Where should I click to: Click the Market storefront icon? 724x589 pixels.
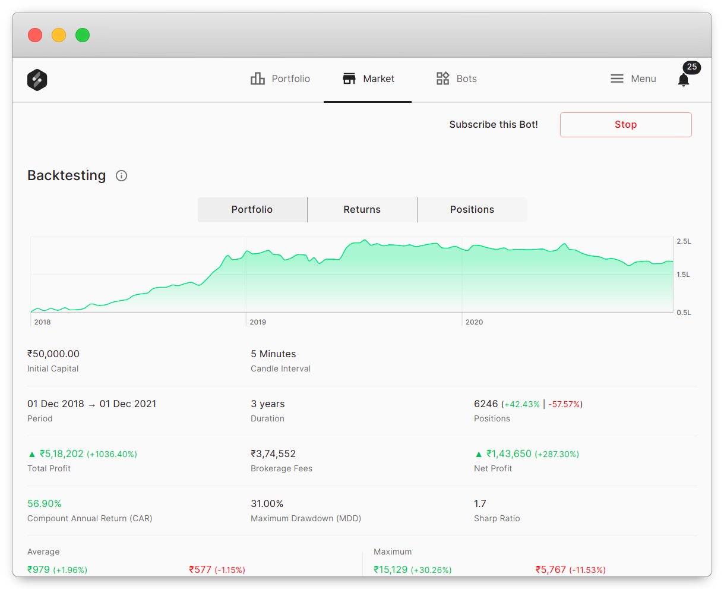pyautogui.click(x=349, y=78)
